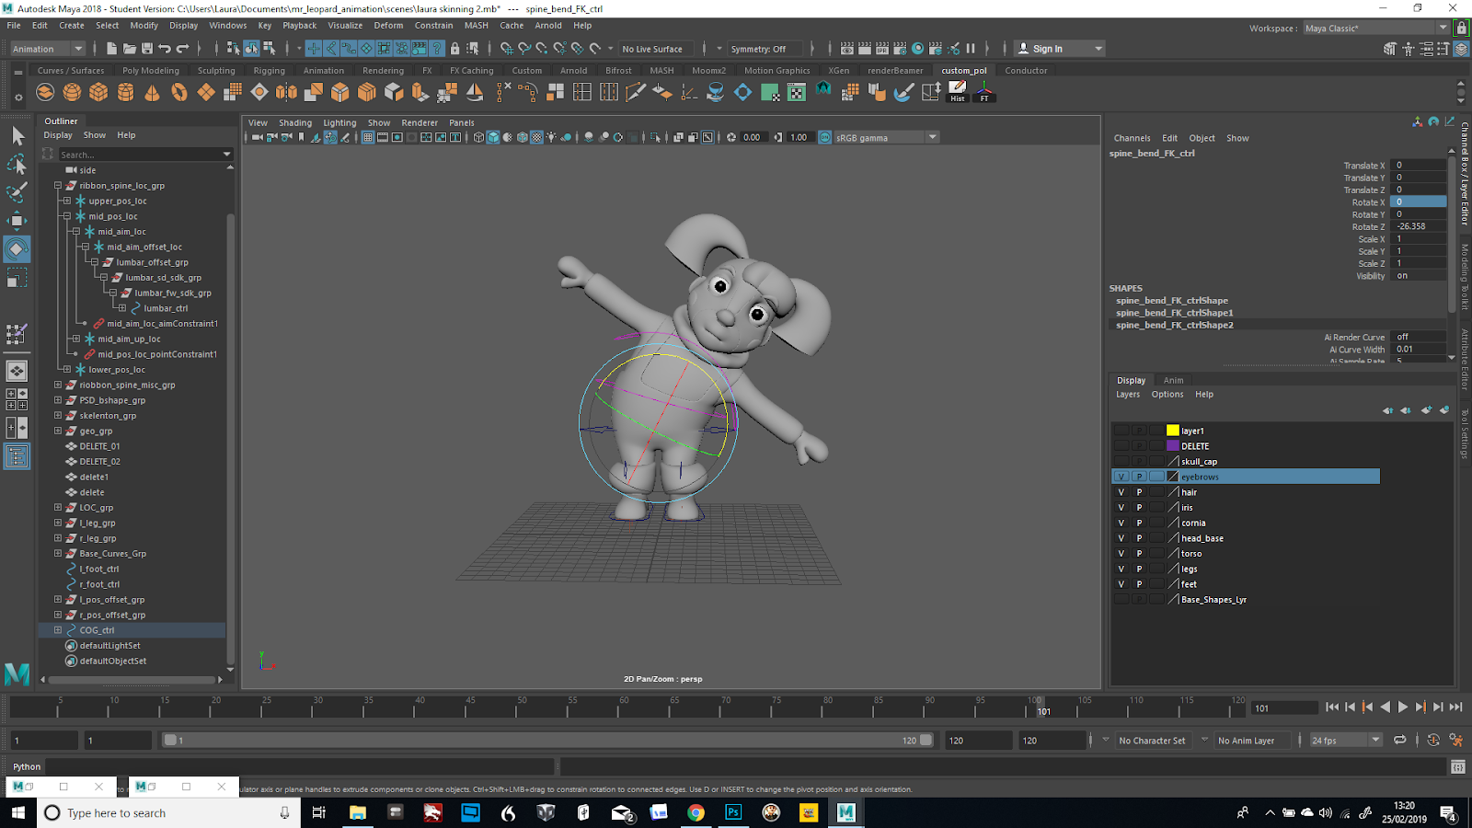
Task: Choose the Scale tool in toolbox
Action: [x=17, y=277]
